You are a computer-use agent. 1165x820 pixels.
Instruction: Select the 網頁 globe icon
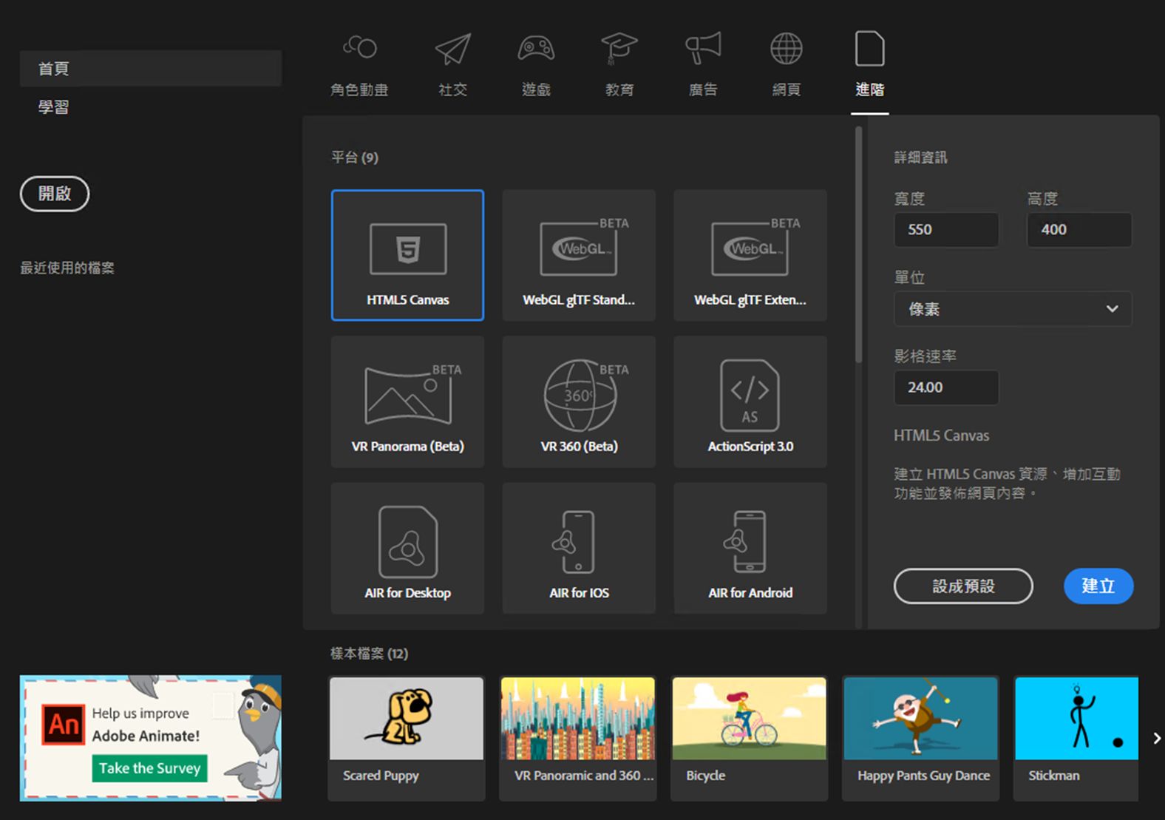point(787,49)
